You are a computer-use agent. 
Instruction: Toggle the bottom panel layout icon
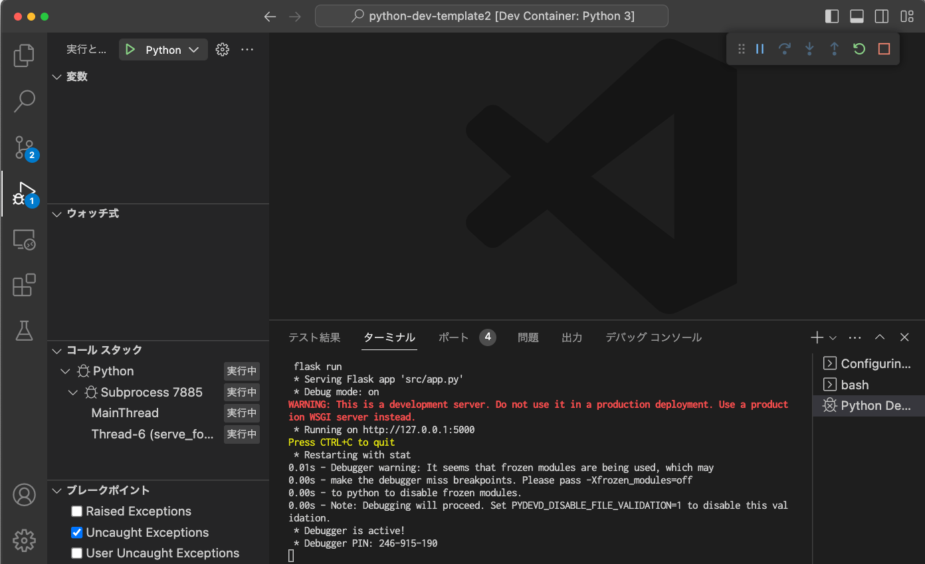857,17
